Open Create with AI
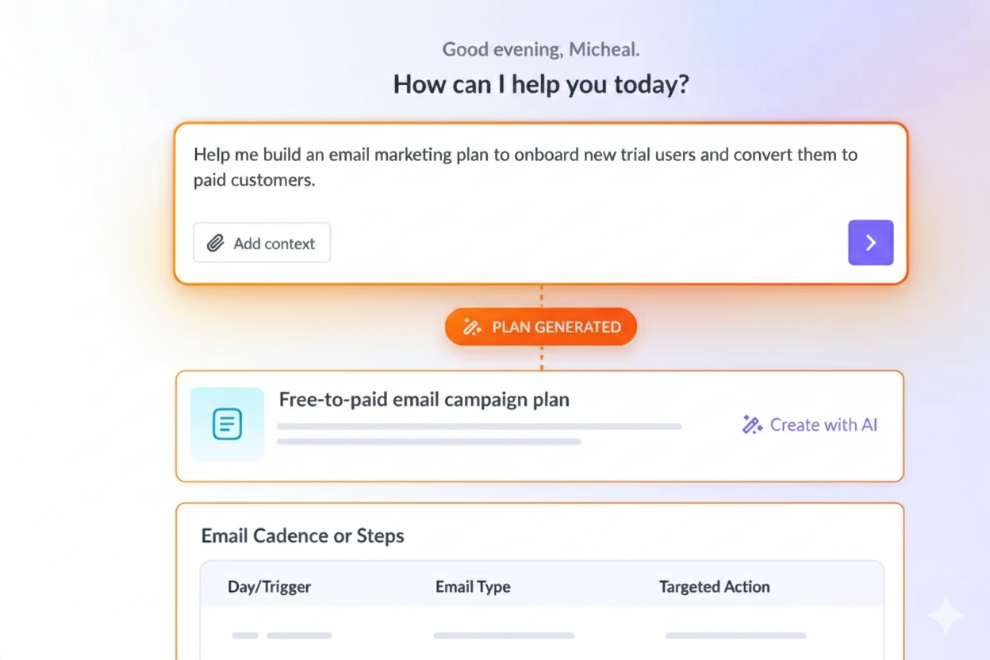The image size is (990, 660). (x=808, y=424)
